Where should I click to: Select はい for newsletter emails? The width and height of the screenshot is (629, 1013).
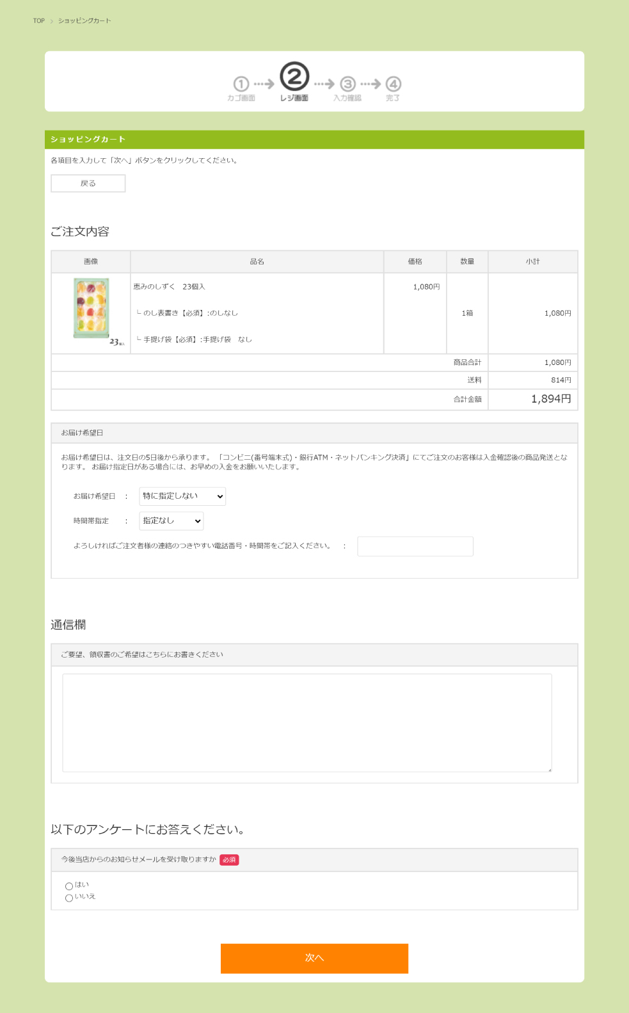click(69, 886)
